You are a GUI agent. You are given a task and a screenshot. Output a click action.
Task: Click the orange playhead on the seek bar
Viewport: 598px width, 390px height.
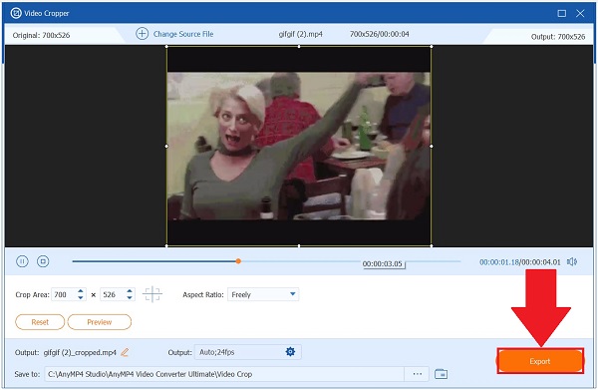[238, 261]
